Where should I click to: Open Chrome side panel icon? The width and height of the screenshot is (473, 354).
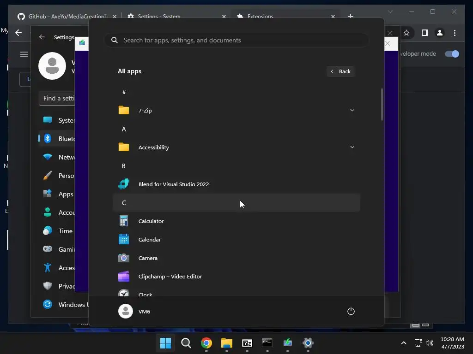click(425, 33)
